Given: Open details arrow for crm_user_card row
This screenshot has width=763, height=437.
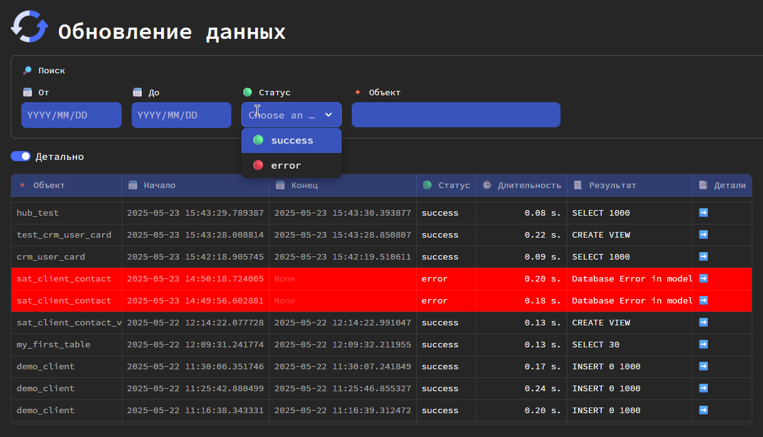Looking at the screenshot, I should pyautogui.click(x=703, y=256).
